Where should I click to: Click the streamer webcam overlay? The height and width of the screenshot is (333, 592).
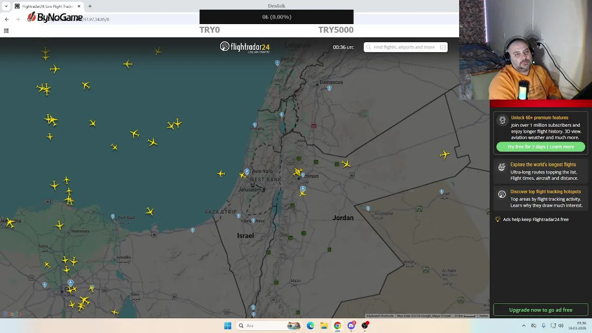[525, 50]
